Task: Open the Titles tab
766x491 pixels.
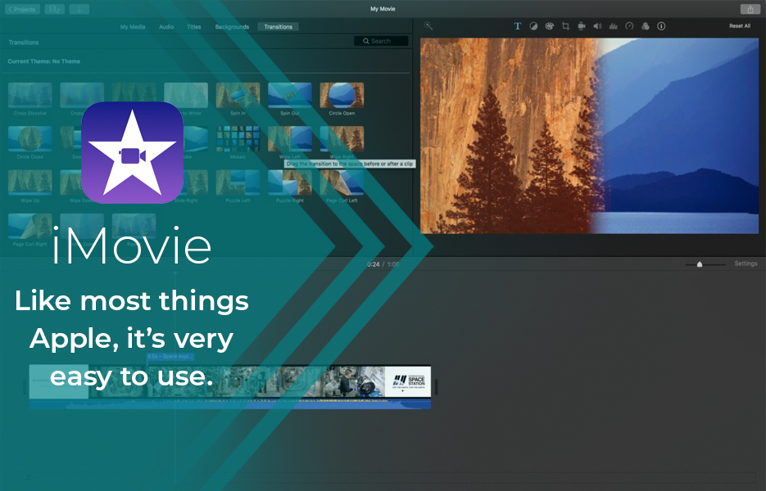Action: click(x=194, y=27)
